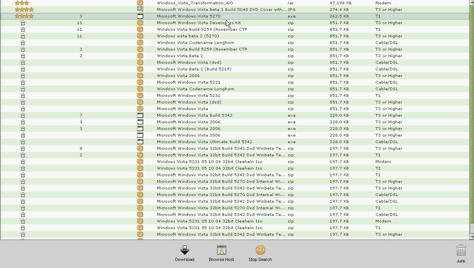
Task: Click the rar file type cell
Action: (x=290, y=3)
